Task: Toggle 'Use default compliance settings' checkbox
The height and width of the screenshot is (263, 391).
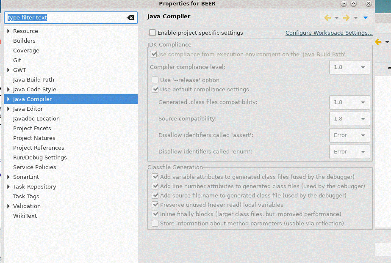Action: click(155, 89)
